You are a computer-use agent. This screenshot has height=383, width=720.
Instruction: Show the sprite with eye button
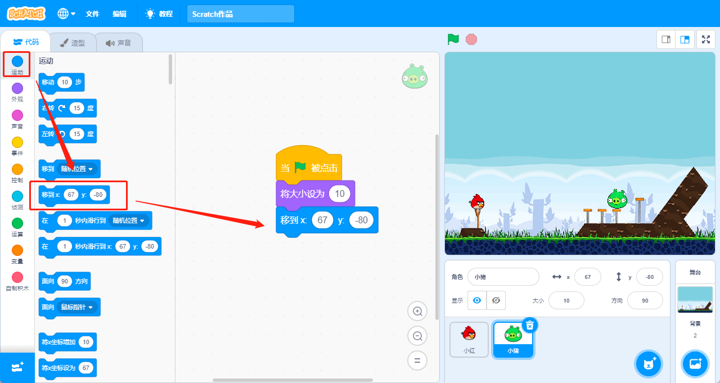point(477,300)
